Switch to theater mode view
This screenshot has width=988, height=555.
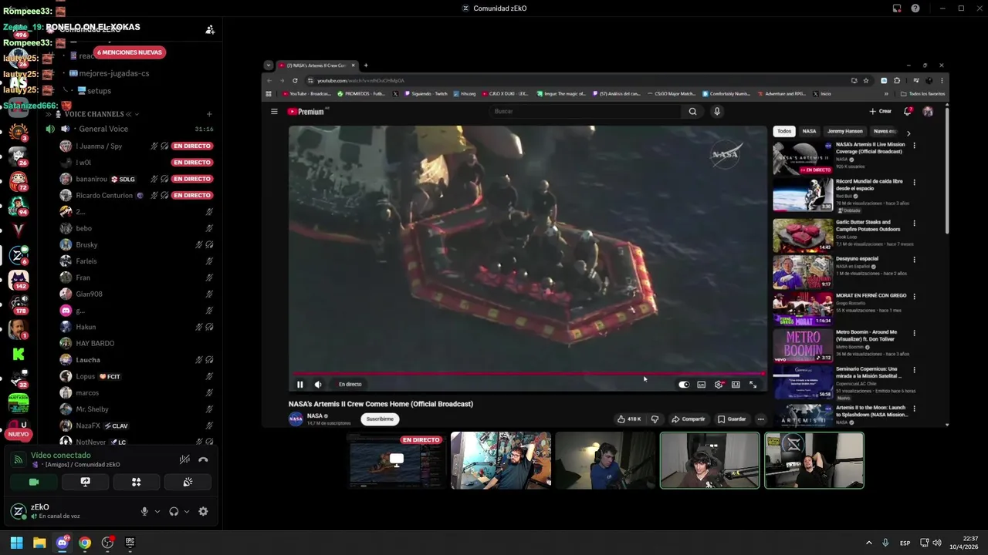[736, 384]
